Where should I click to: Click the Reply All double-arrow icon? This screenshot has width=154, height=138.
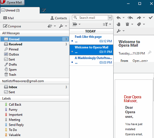pyautogui.click(x=130, y=18)
